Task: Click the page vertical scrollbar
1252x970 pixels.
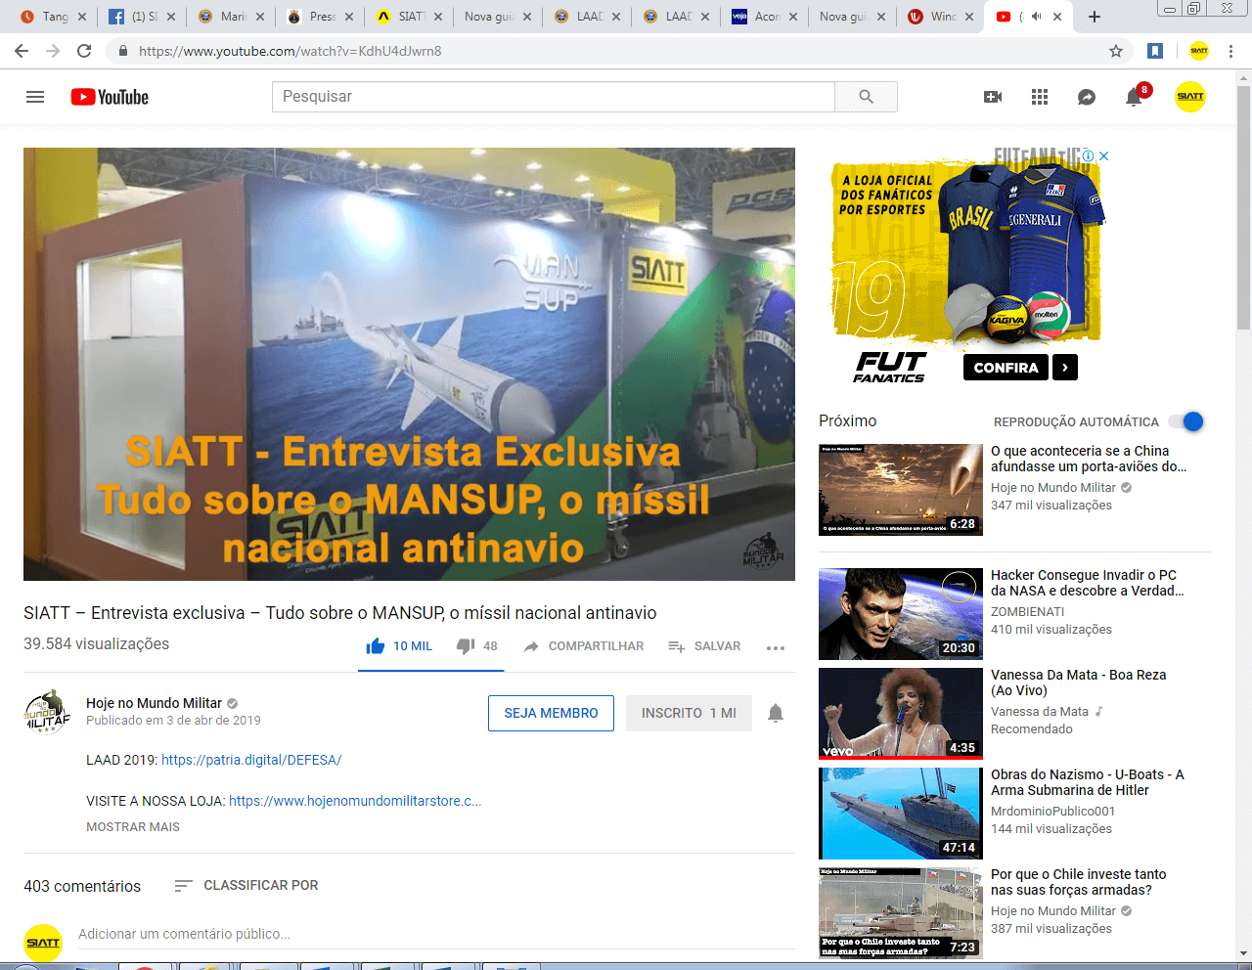Action: [x=1244, y=205]
